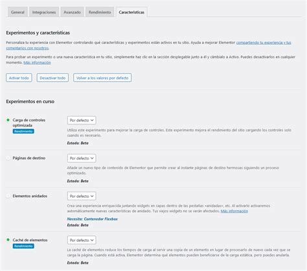The width and height of the screenshot is (307, 271).
Task: Click the Características tab
Action: (x=131, y=12)
